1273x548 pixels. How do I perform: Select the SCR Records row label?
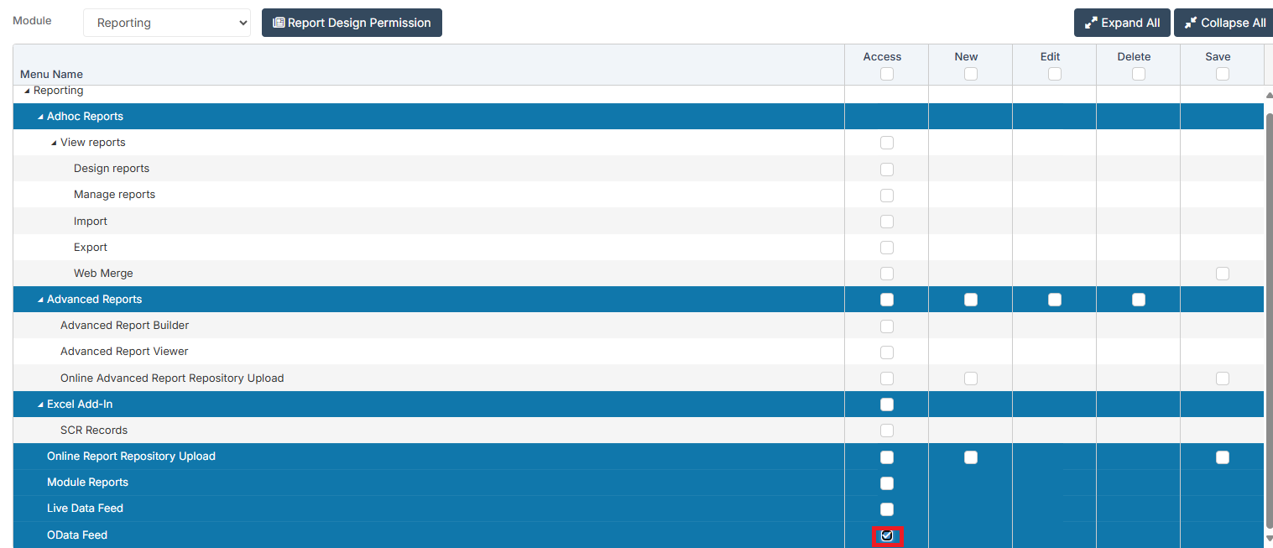[94, 431]
